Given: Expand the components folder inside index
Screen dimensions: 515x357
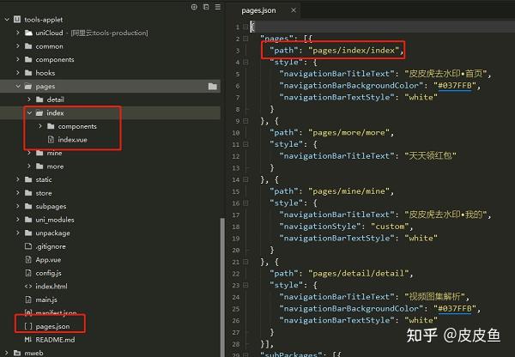Looking at the screenshot, I should 40,126.
